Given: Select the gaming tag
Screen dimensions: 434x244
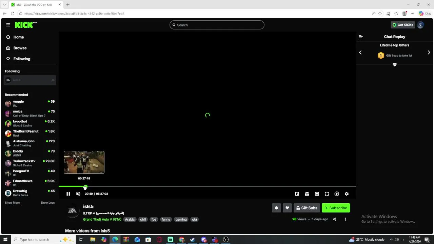Looking at the screenshot, I should tap(181, 220).
